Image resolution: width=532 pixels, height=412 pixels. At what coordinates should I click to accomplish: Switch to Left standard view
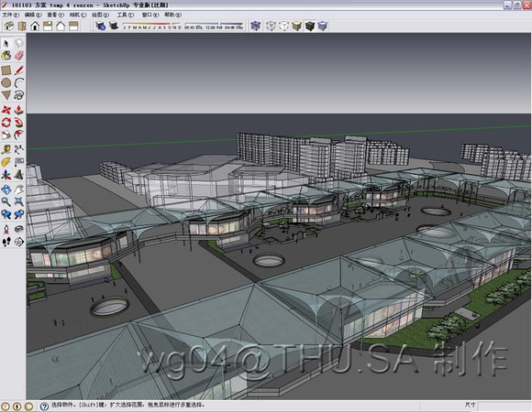point(73,26)
